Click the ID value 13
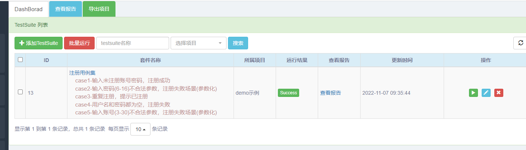The image size is (526, 150). click(x=31, y=93)
